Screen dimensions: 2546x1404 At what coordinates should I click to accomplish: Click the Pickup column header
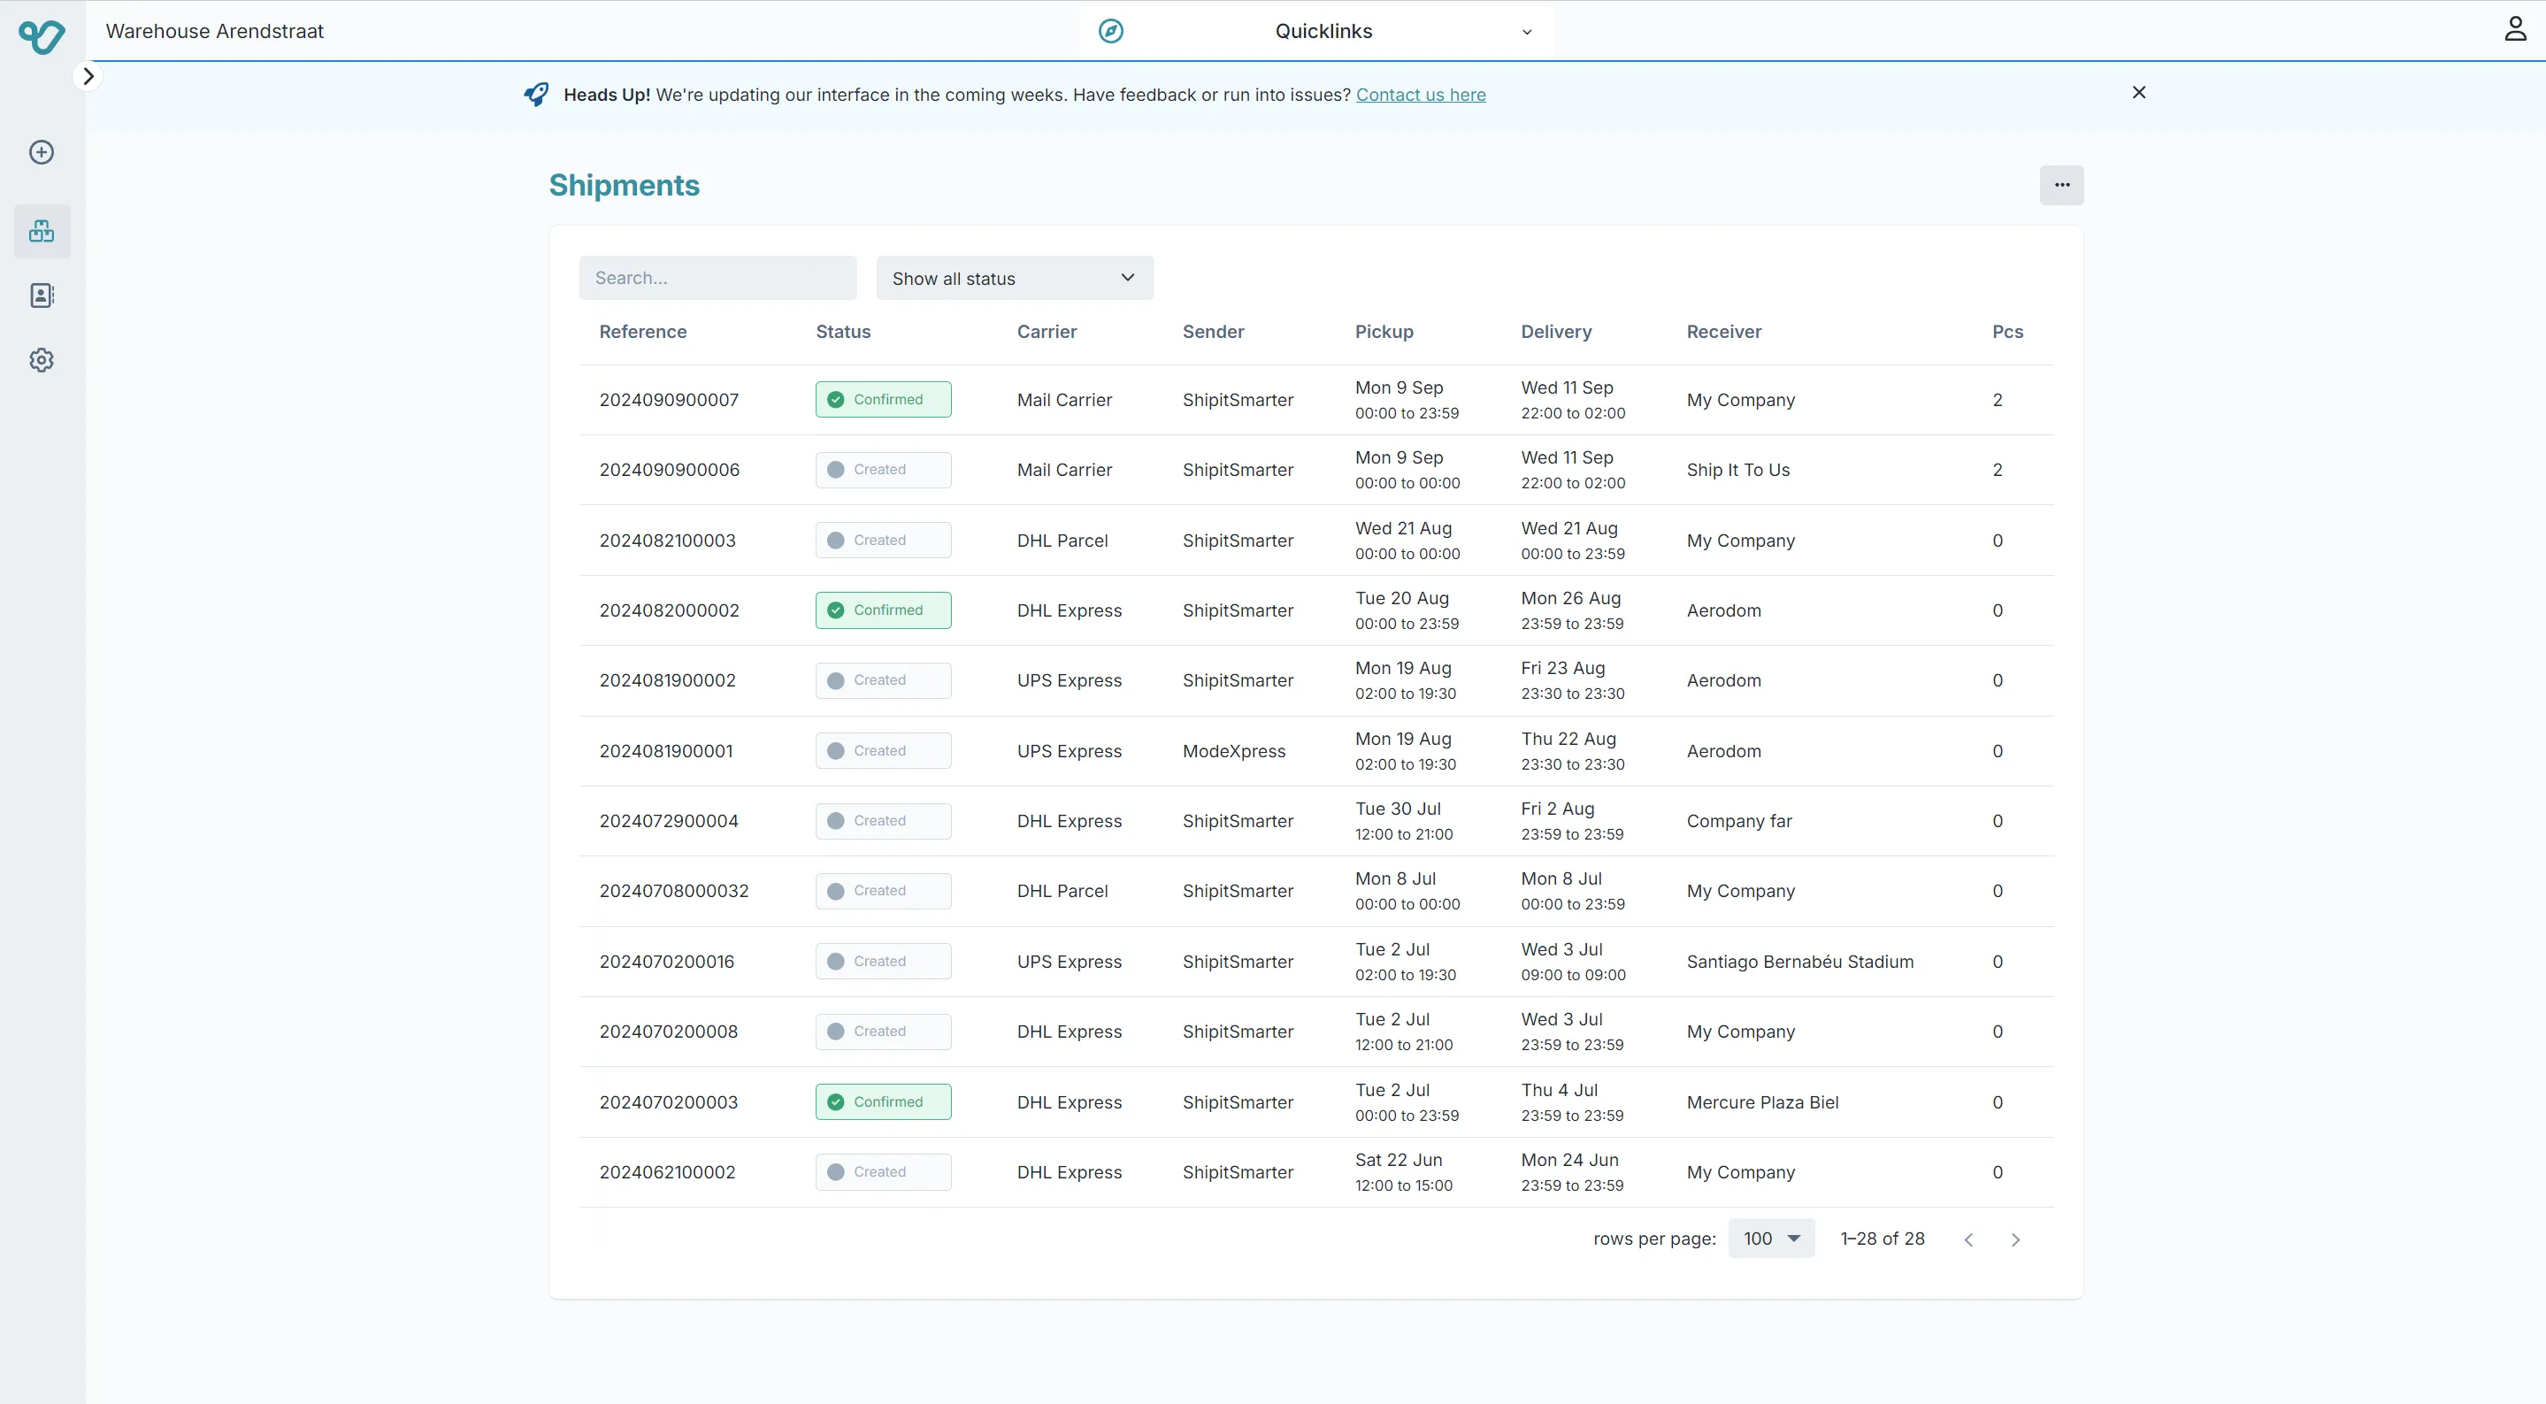pyautogui.click(x=1384, y=333)
